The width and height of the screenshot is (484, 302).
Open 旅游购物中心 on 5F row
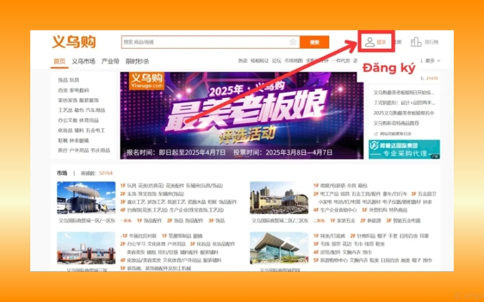[x=334, y=260]
